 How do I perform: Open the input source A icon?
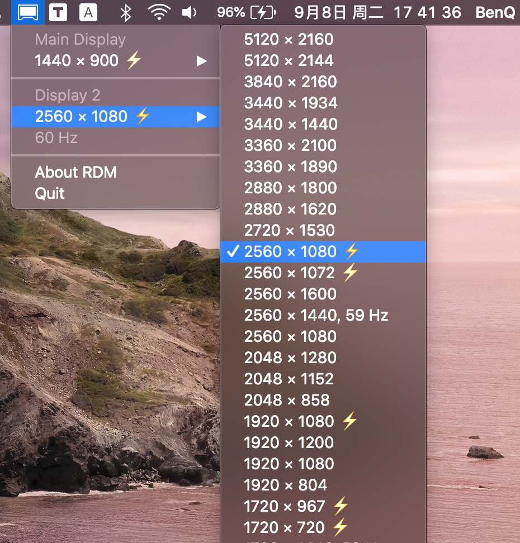tap(88, 12)
